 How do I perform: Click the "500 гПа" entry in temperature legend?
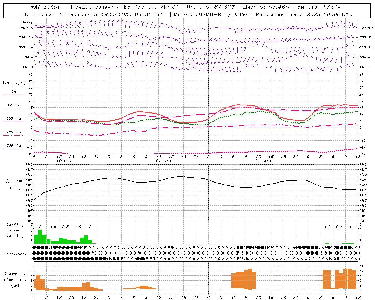[x=13, y=146]
